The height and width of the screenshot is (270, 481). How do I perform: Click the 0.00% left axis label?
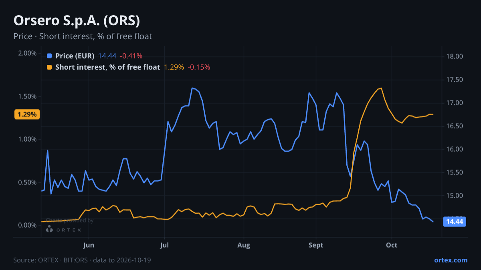28,225
